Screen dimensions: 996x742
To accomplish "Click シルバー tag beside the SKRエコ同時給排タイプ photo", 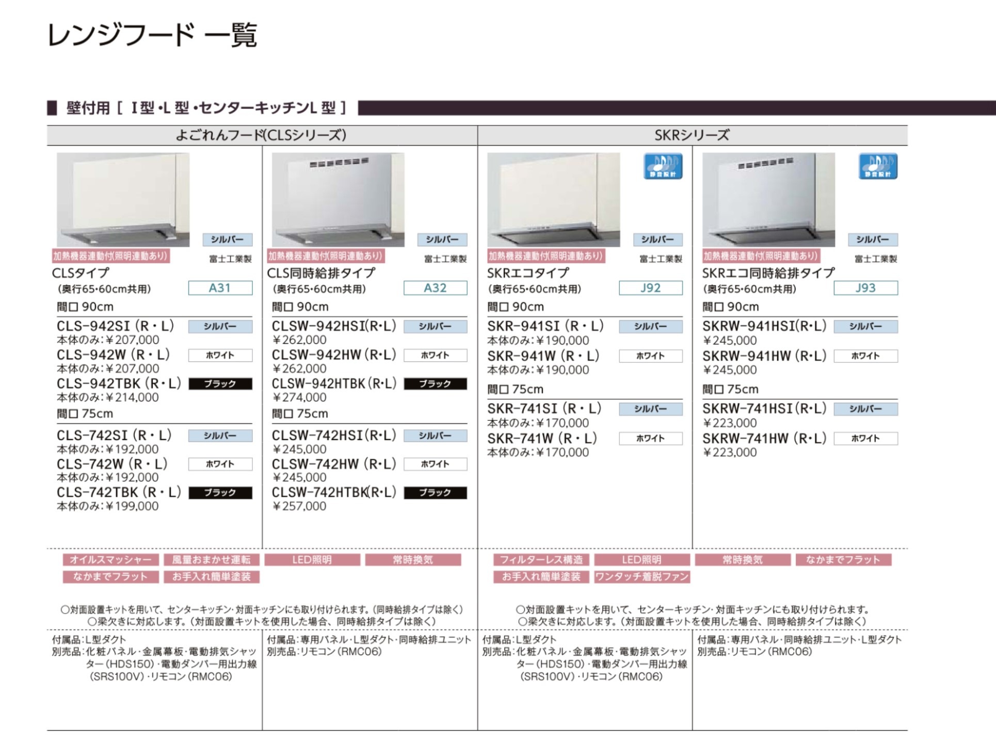I will click(x=873, y=240).
